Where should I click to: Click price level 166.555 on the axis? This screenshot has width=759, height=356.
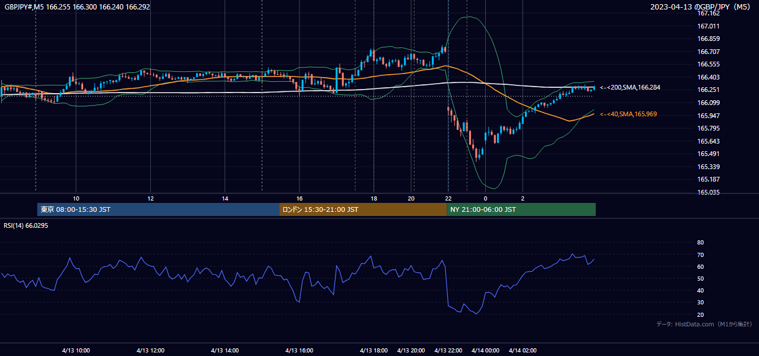(709, 64)
